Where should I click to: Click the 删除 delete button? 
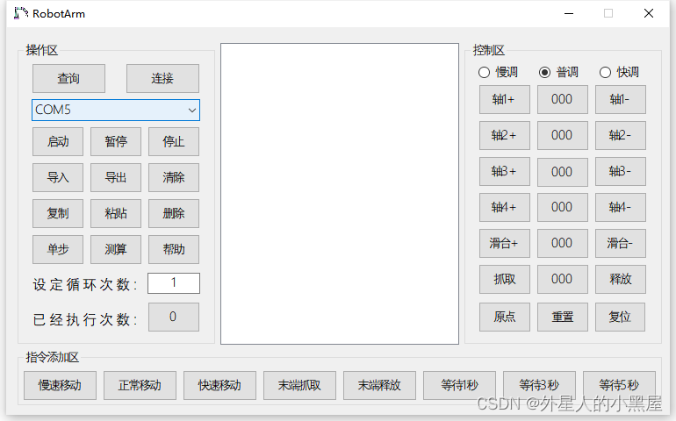click(x=174, y=213)
